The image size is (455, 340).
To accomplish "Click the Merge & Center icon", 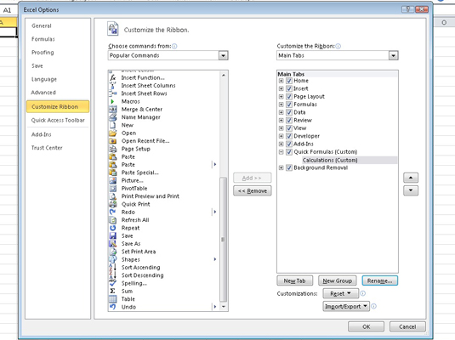I will pyautogui.click(x=112, y=110).
